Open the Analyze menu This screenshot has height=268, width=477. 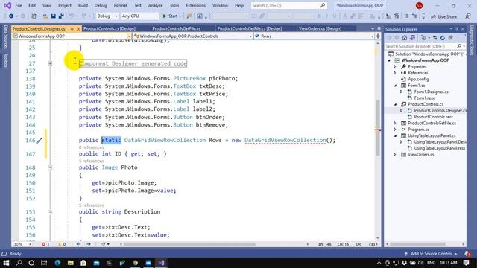coord(155,5)
